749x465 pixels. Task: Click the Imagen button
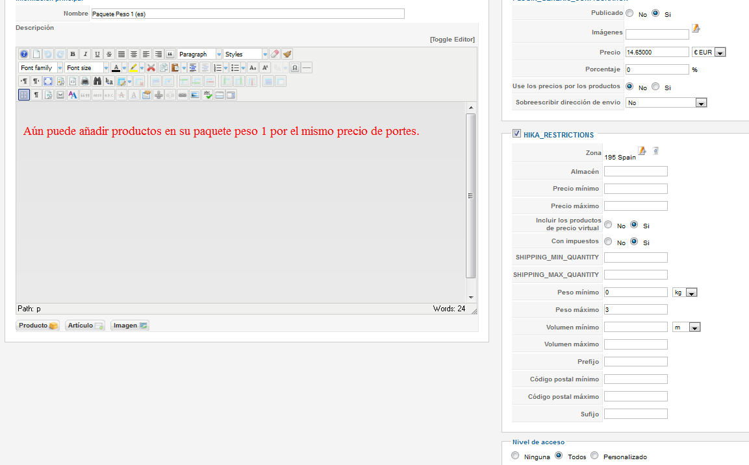click(130, 326)
